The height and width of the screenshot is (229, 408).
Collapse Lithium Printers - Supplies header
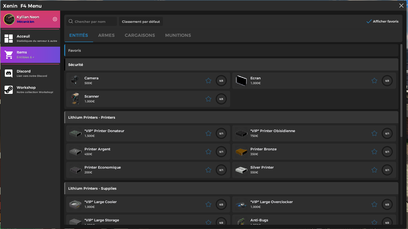231,188
